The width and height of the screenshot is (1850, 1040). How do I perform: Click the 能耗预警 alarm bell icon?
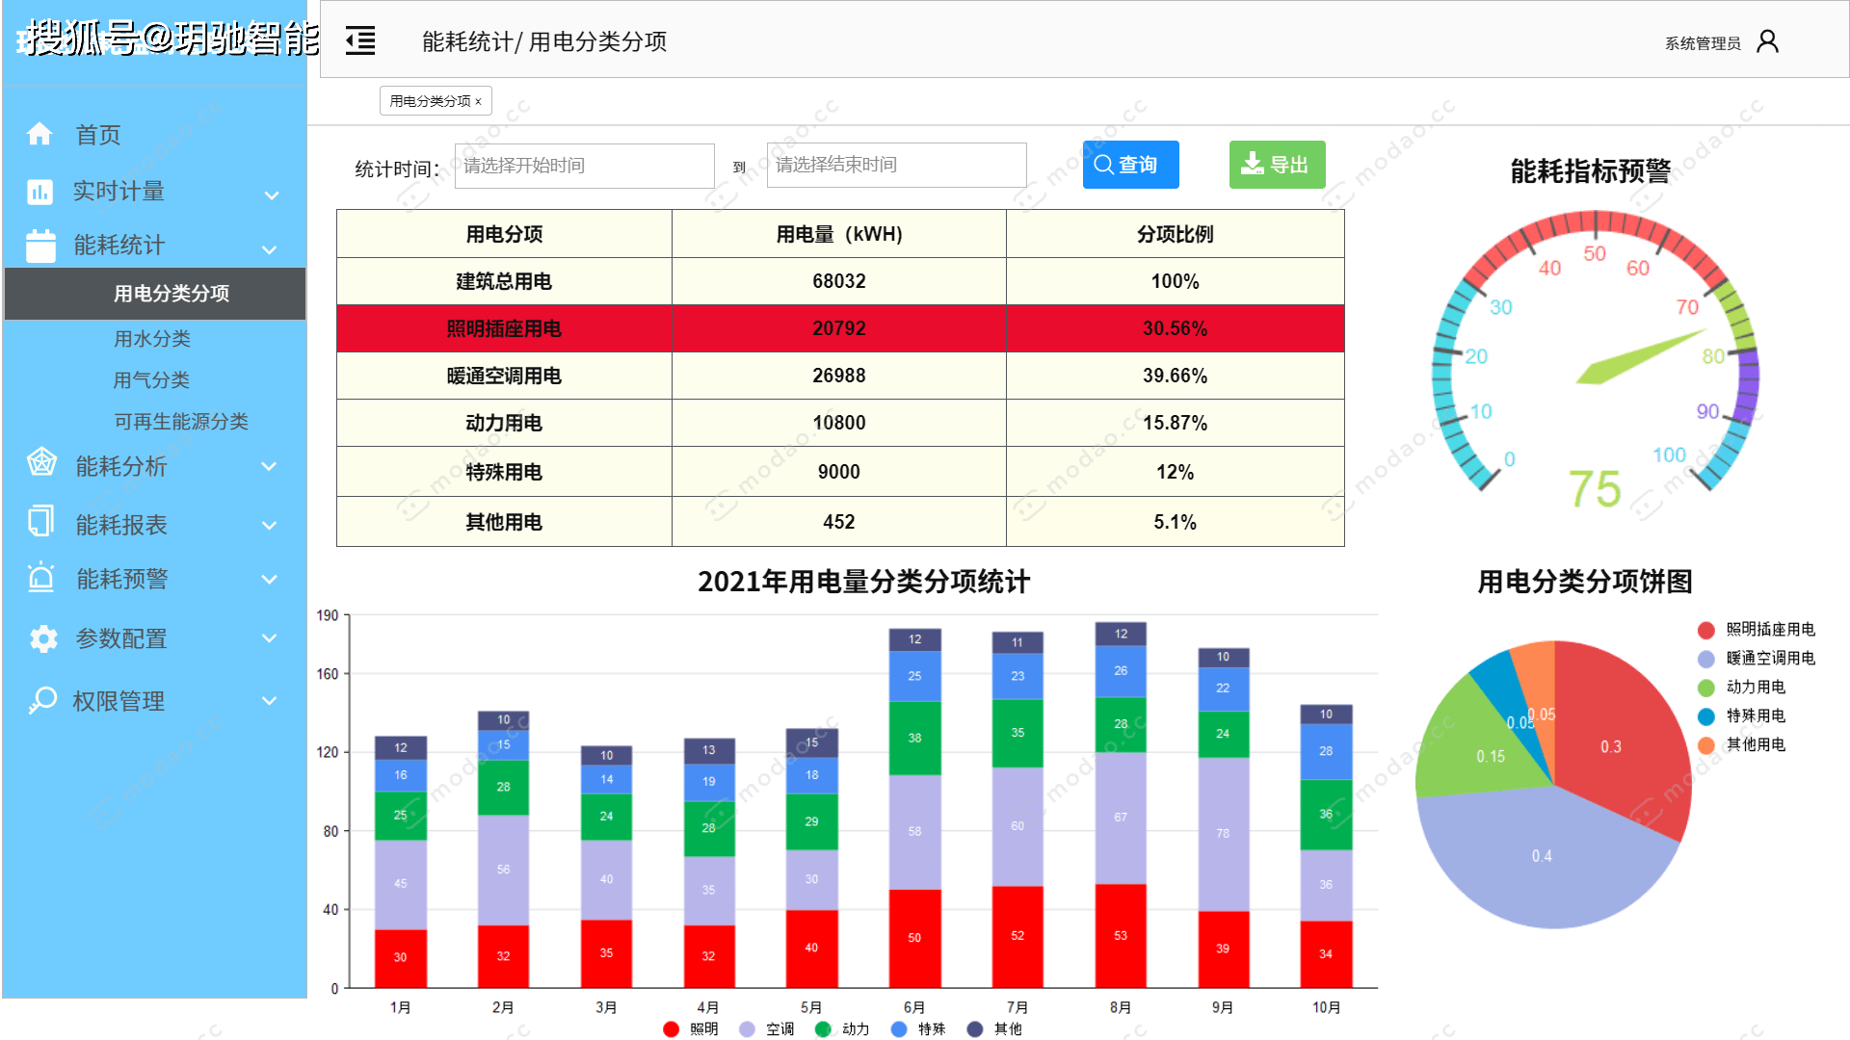click(40, 579)
